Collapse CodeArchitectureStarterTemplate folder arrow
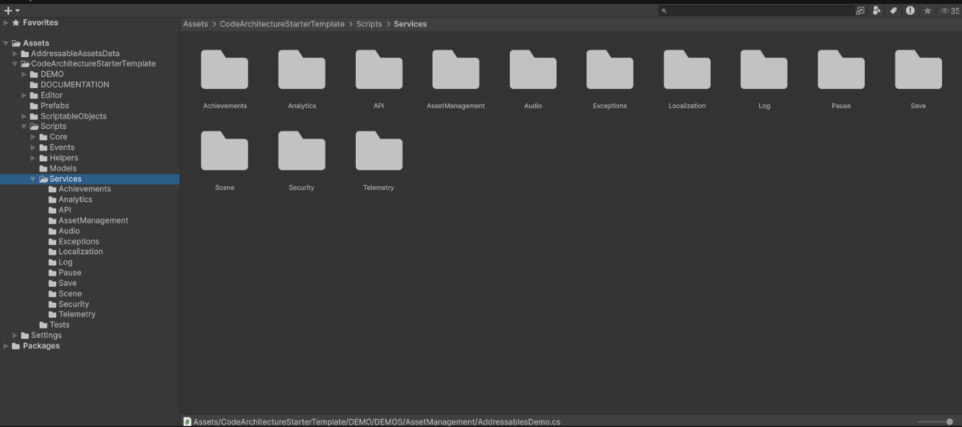Screen dimensions: 962x427 [x=14, y=64]
